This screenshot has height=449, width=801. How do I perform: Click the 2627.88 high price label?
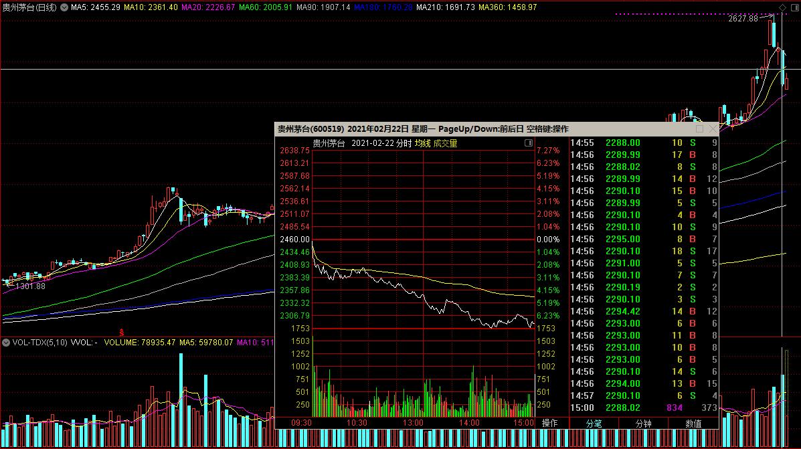coord(743,18)
